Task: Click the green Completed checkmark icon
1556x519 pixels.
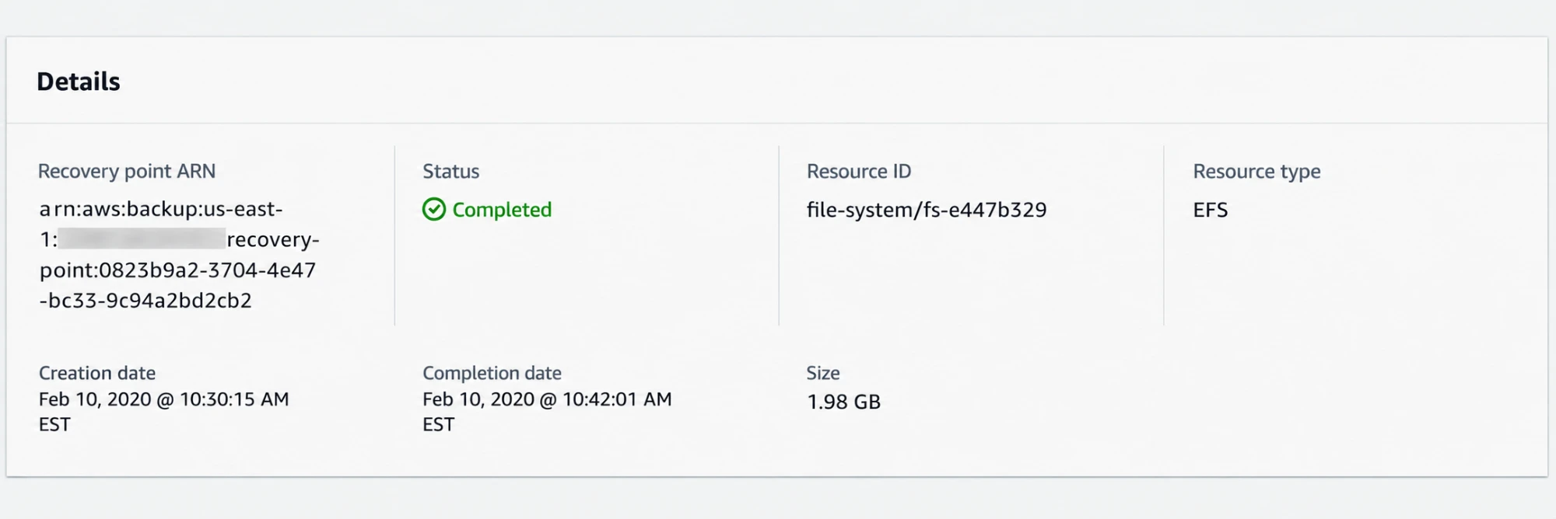Action: click(x=434, y=210)
